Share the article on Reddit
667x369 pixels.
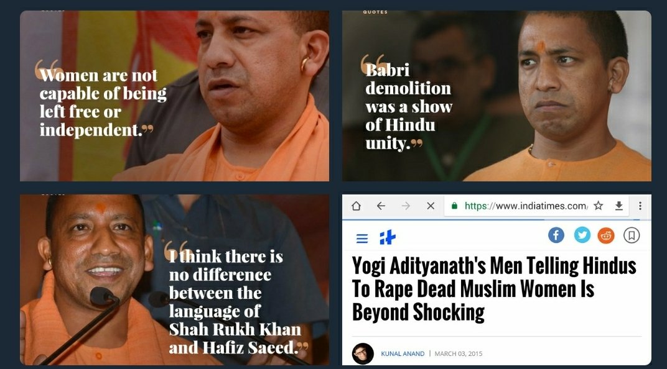click(x=606, y=235)
